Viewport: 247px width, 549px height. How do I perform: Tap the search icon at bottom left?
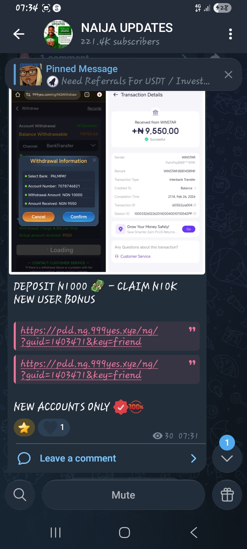(20, 495)
